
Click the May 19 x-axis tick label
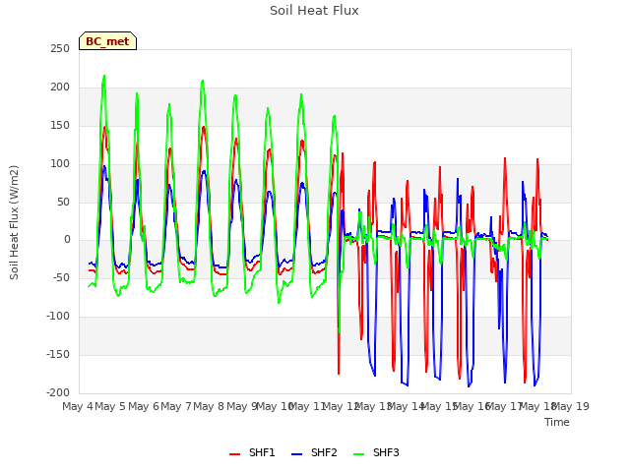pyautogui.click(x=571, y=406)
